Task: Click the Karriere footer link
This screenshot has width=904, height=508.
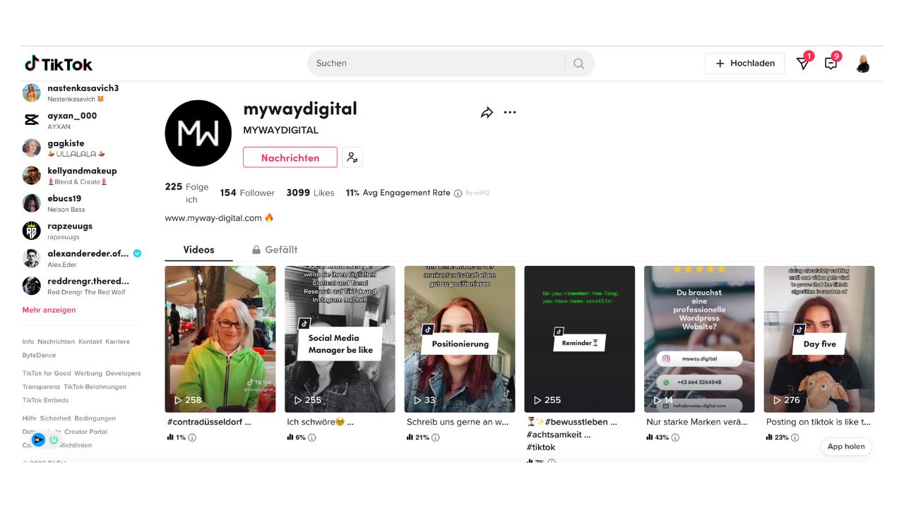Action: (118, 341)
